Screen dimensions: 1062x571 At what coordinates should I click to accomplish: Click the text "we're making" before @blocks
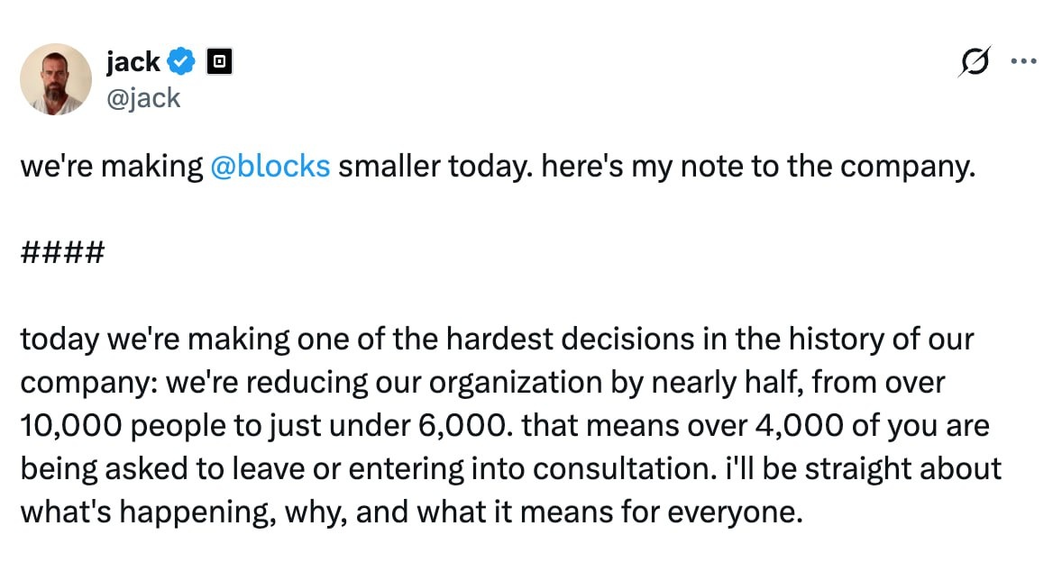[112, 168]
